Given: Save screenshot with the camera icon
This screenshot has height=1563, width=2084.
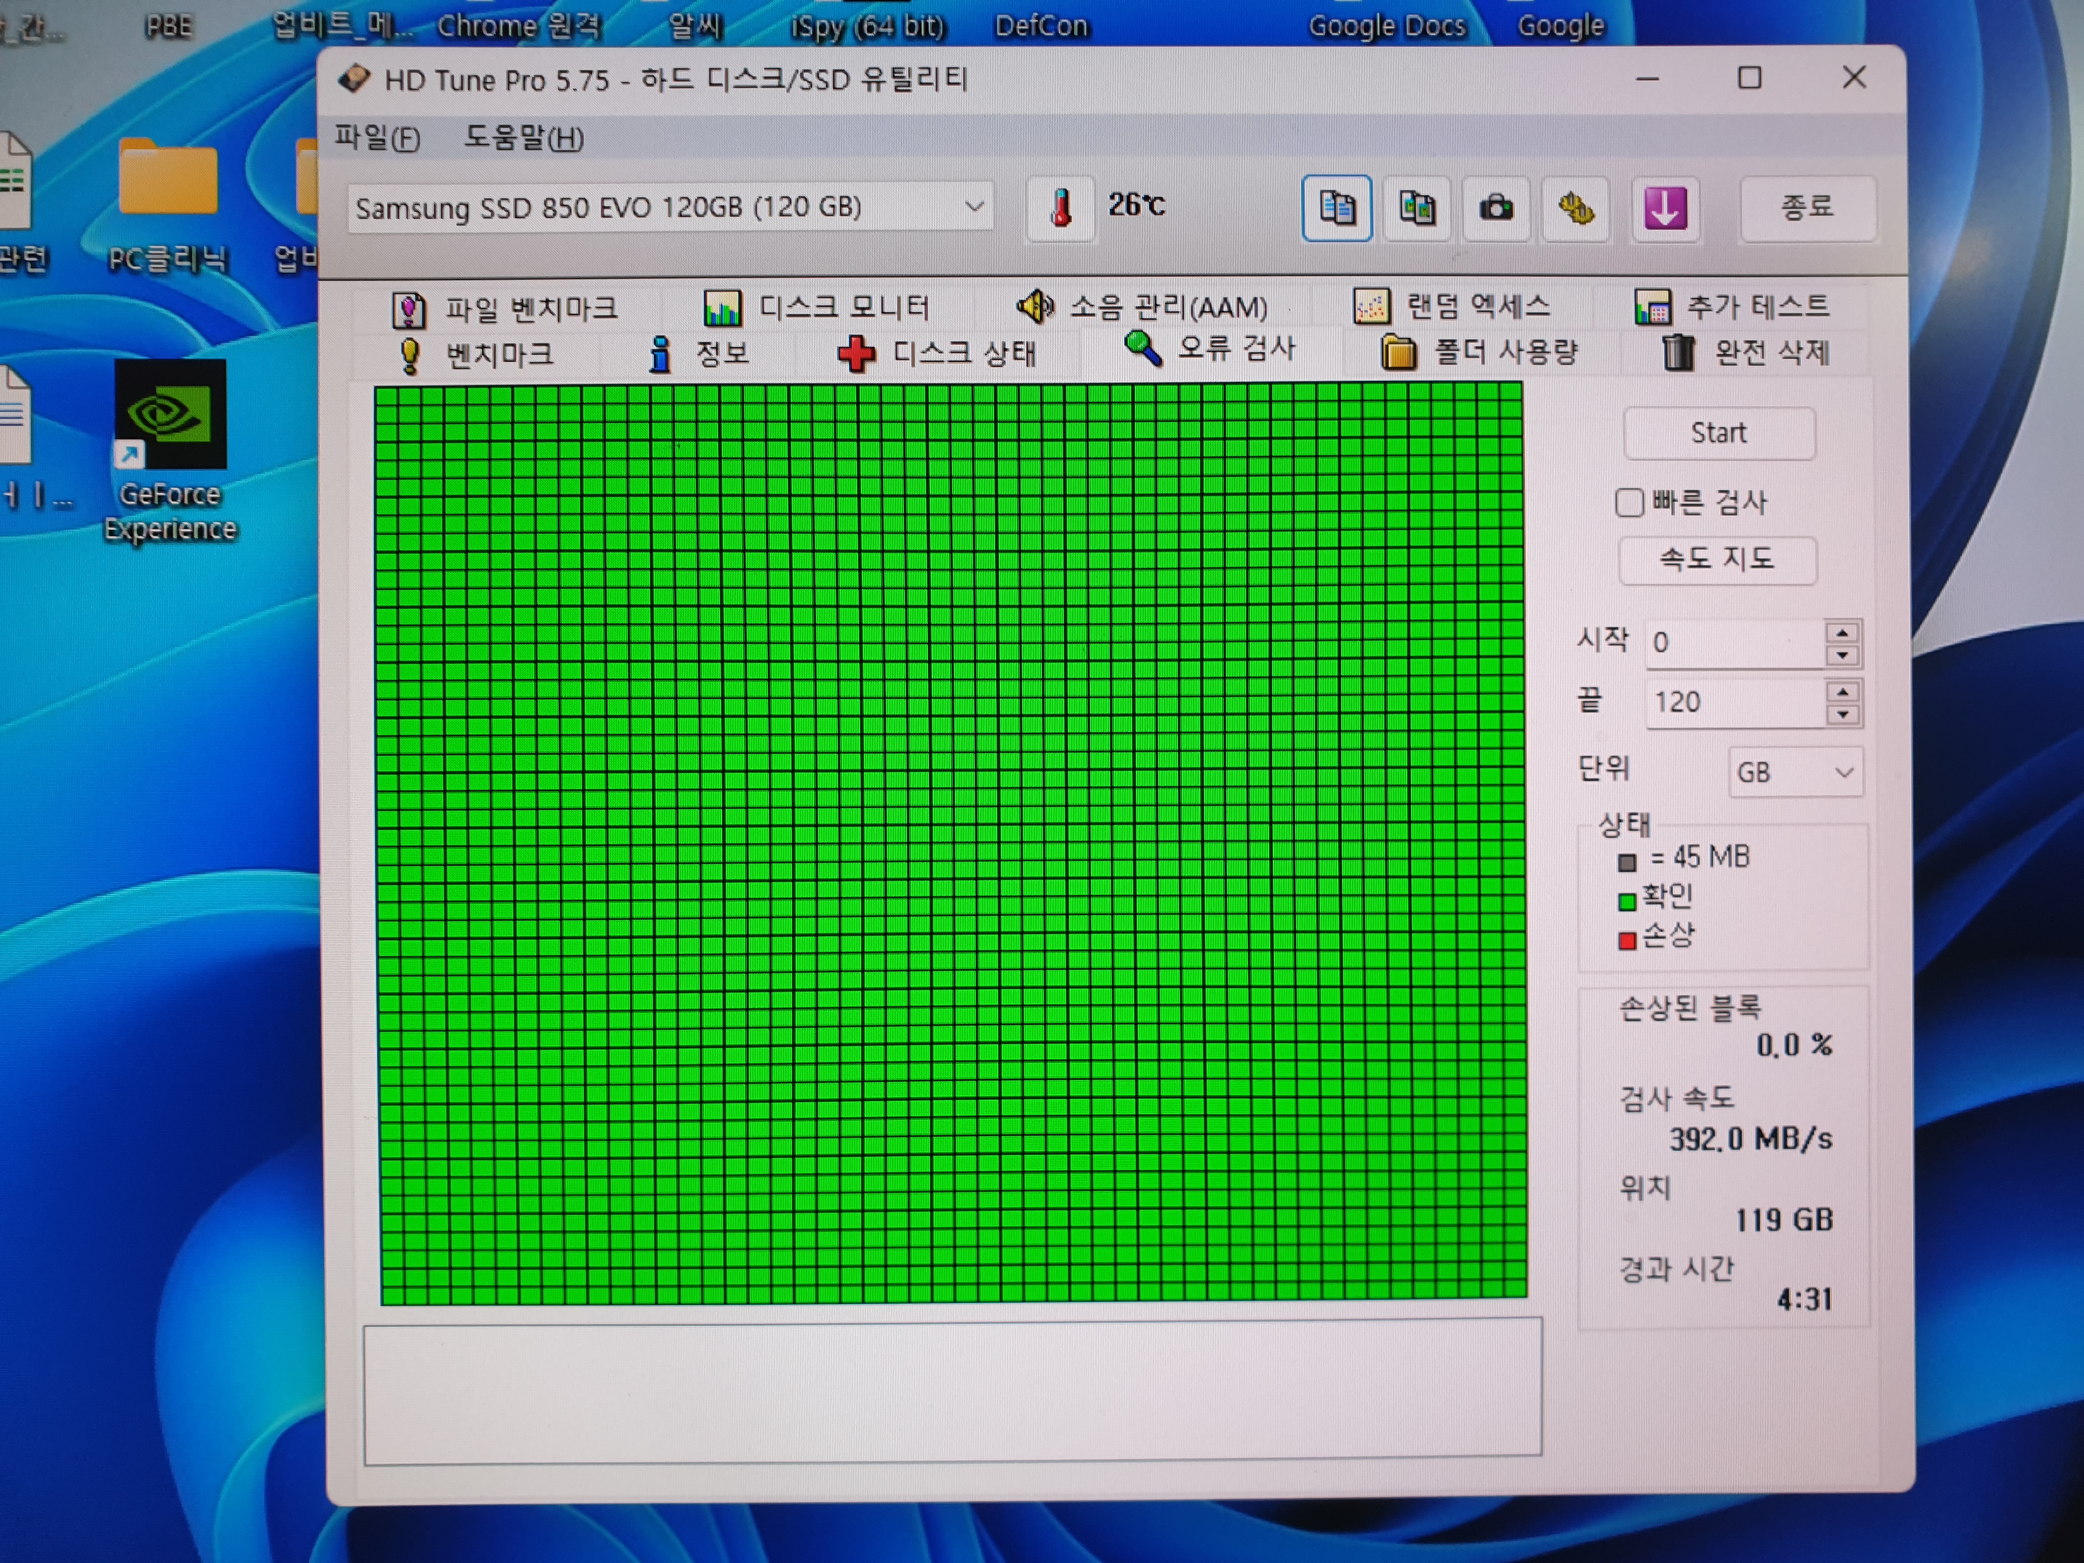Looking at the screenshot, I should (1495, 208).
